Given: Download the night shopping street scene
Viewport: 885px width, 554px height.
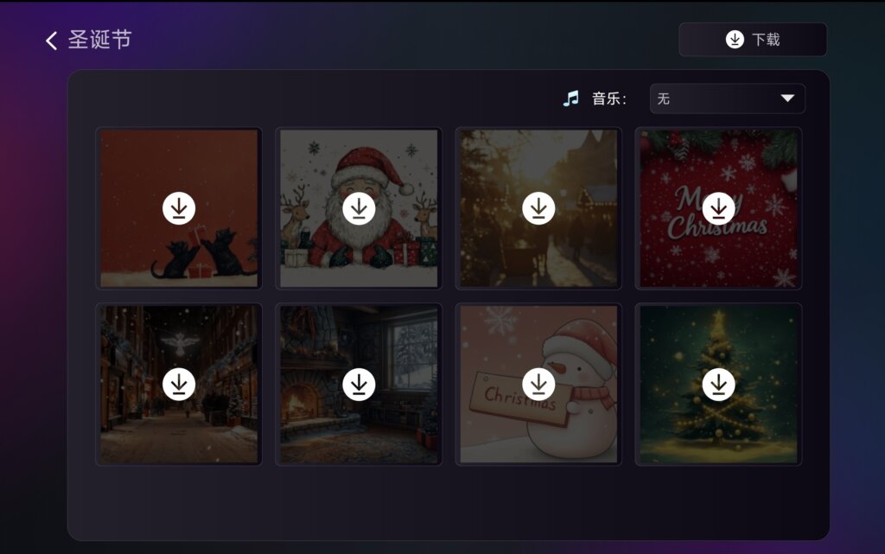Looking at the screenshot, I should click(179, 385).
